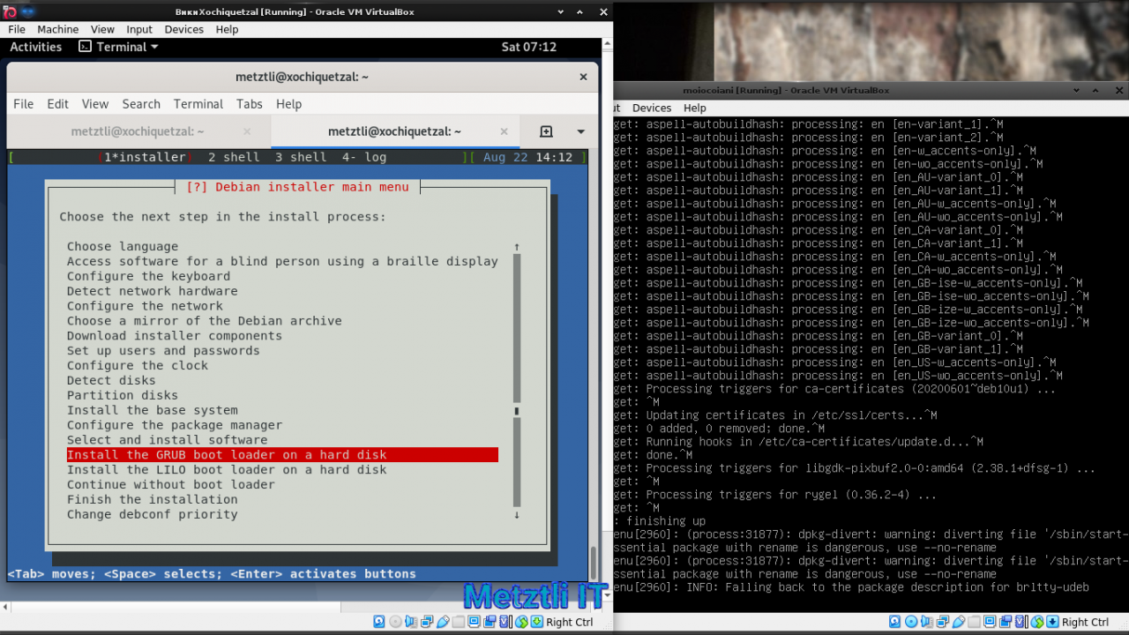The width and height of the screenshot is (1129, 635).
Task: Open window menu arrow in Xochiquetzal title bar
Action: (x=561, y=11)
